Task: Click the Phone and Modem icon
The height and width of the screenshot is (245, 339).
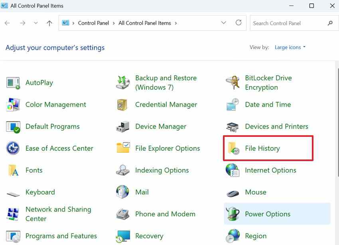Action: click(x=123, y=214)
